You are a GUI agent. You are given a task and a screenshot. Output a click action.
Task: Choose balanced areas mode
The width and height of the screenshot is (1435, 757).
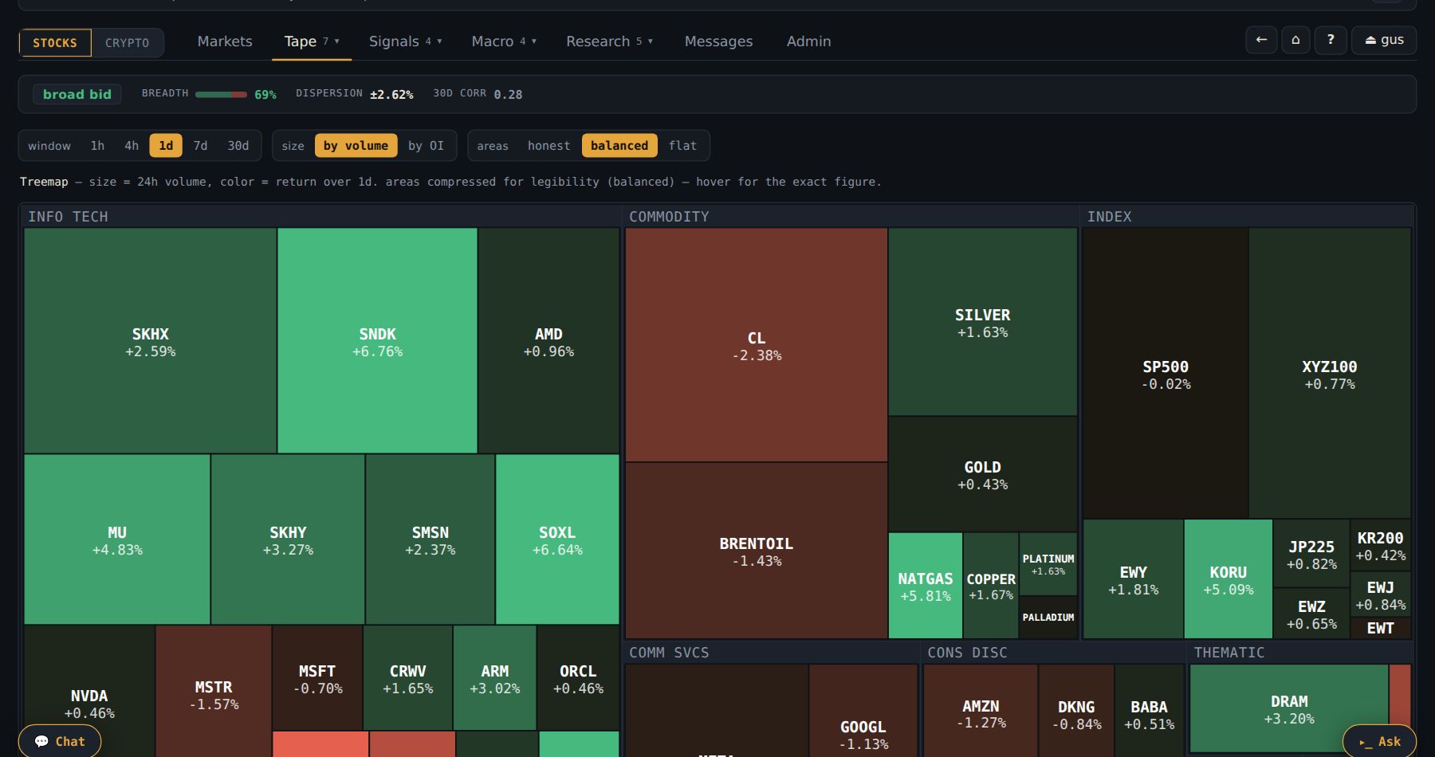(x=619, y=146)
